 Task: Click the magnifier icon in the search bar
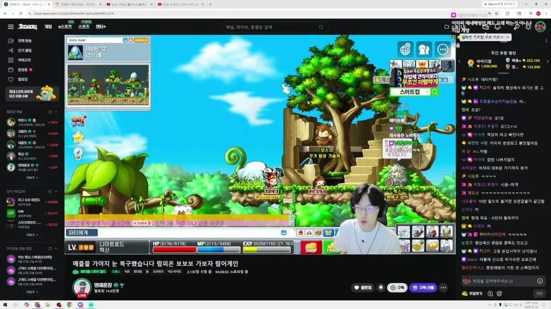coord(321,27)
